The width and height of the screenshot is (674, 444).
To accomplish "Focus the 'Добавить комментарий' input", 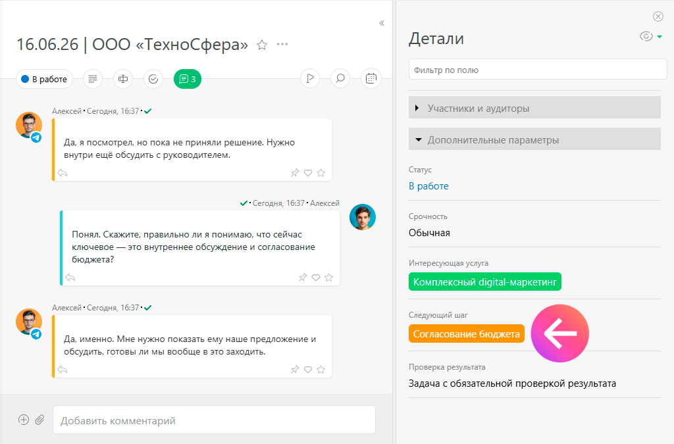I will click(x=214, y=420).
